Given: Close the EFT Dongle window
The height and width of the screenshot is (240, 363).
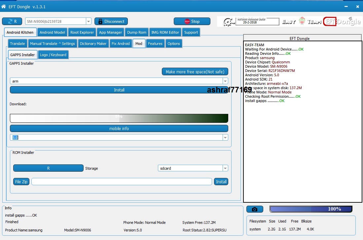Looking at the screenshot, I should [x=357, y=7].
